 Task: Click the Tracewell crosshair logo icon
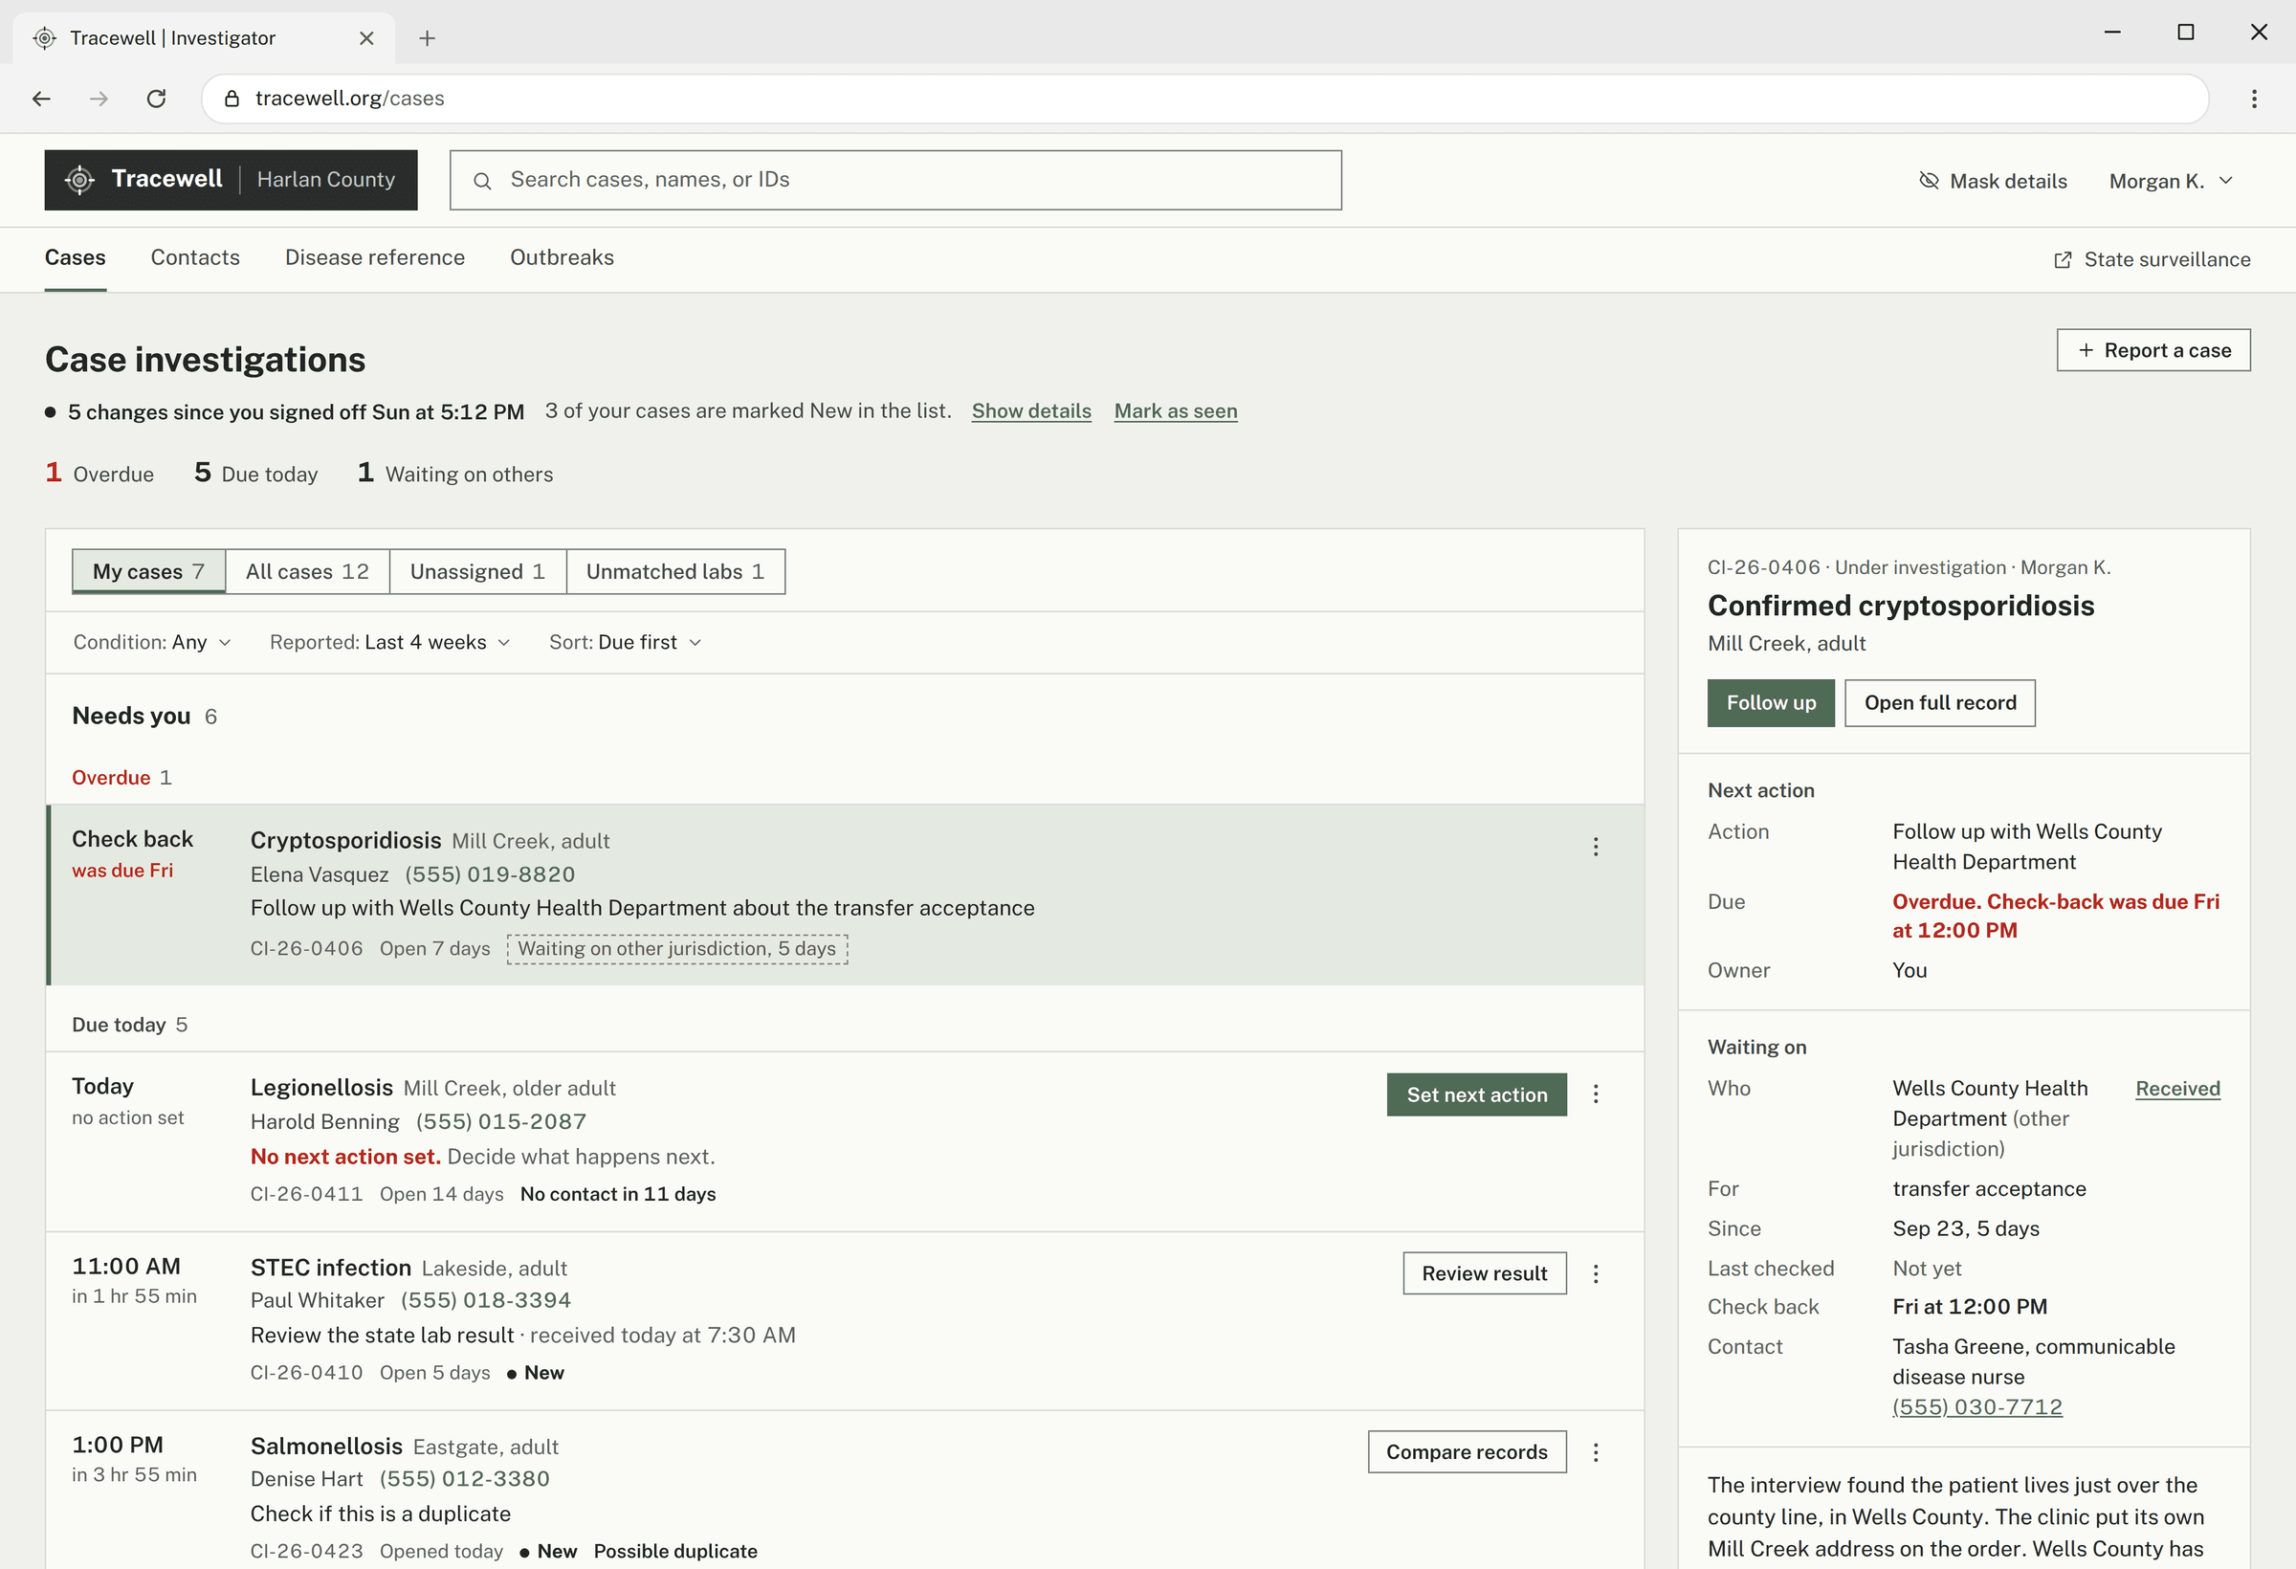coord(80,180)
